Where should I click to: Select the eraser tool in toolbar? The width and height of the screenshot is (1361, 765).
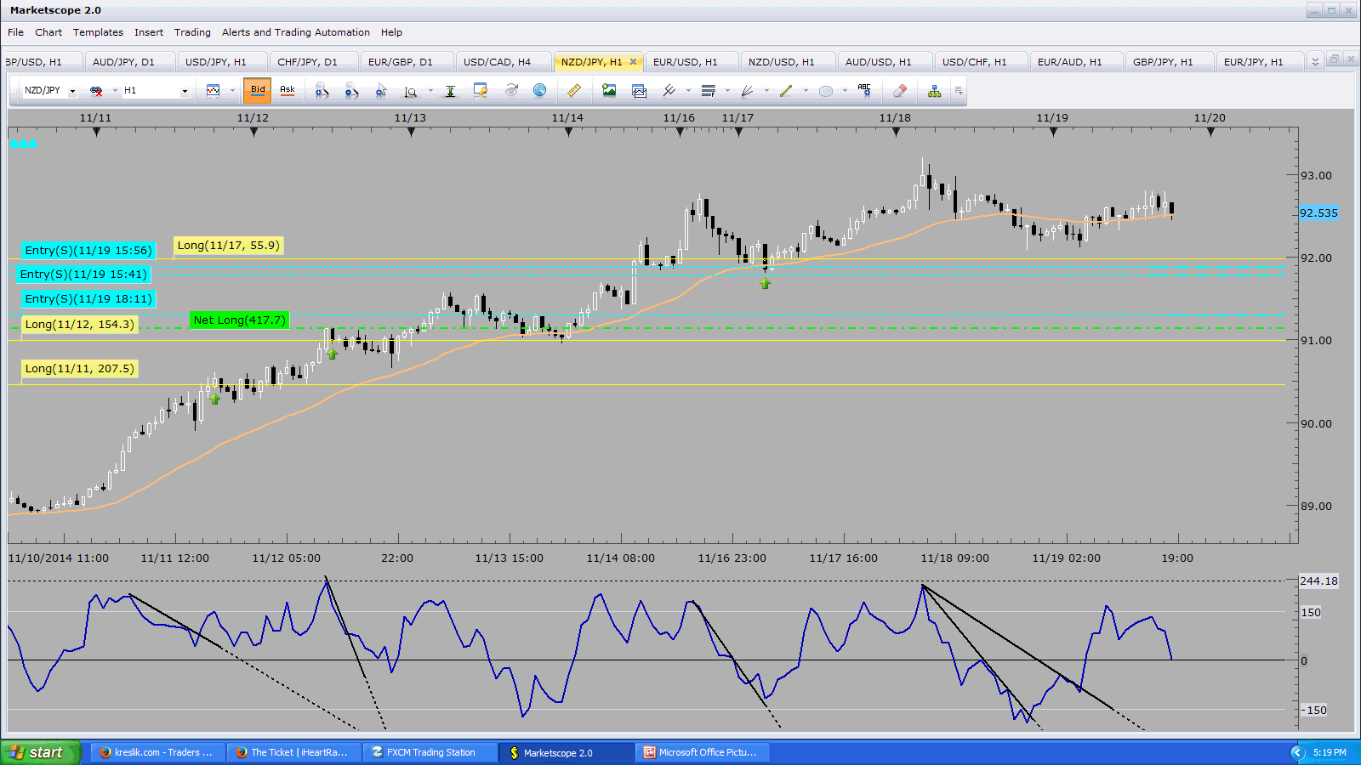900,90
